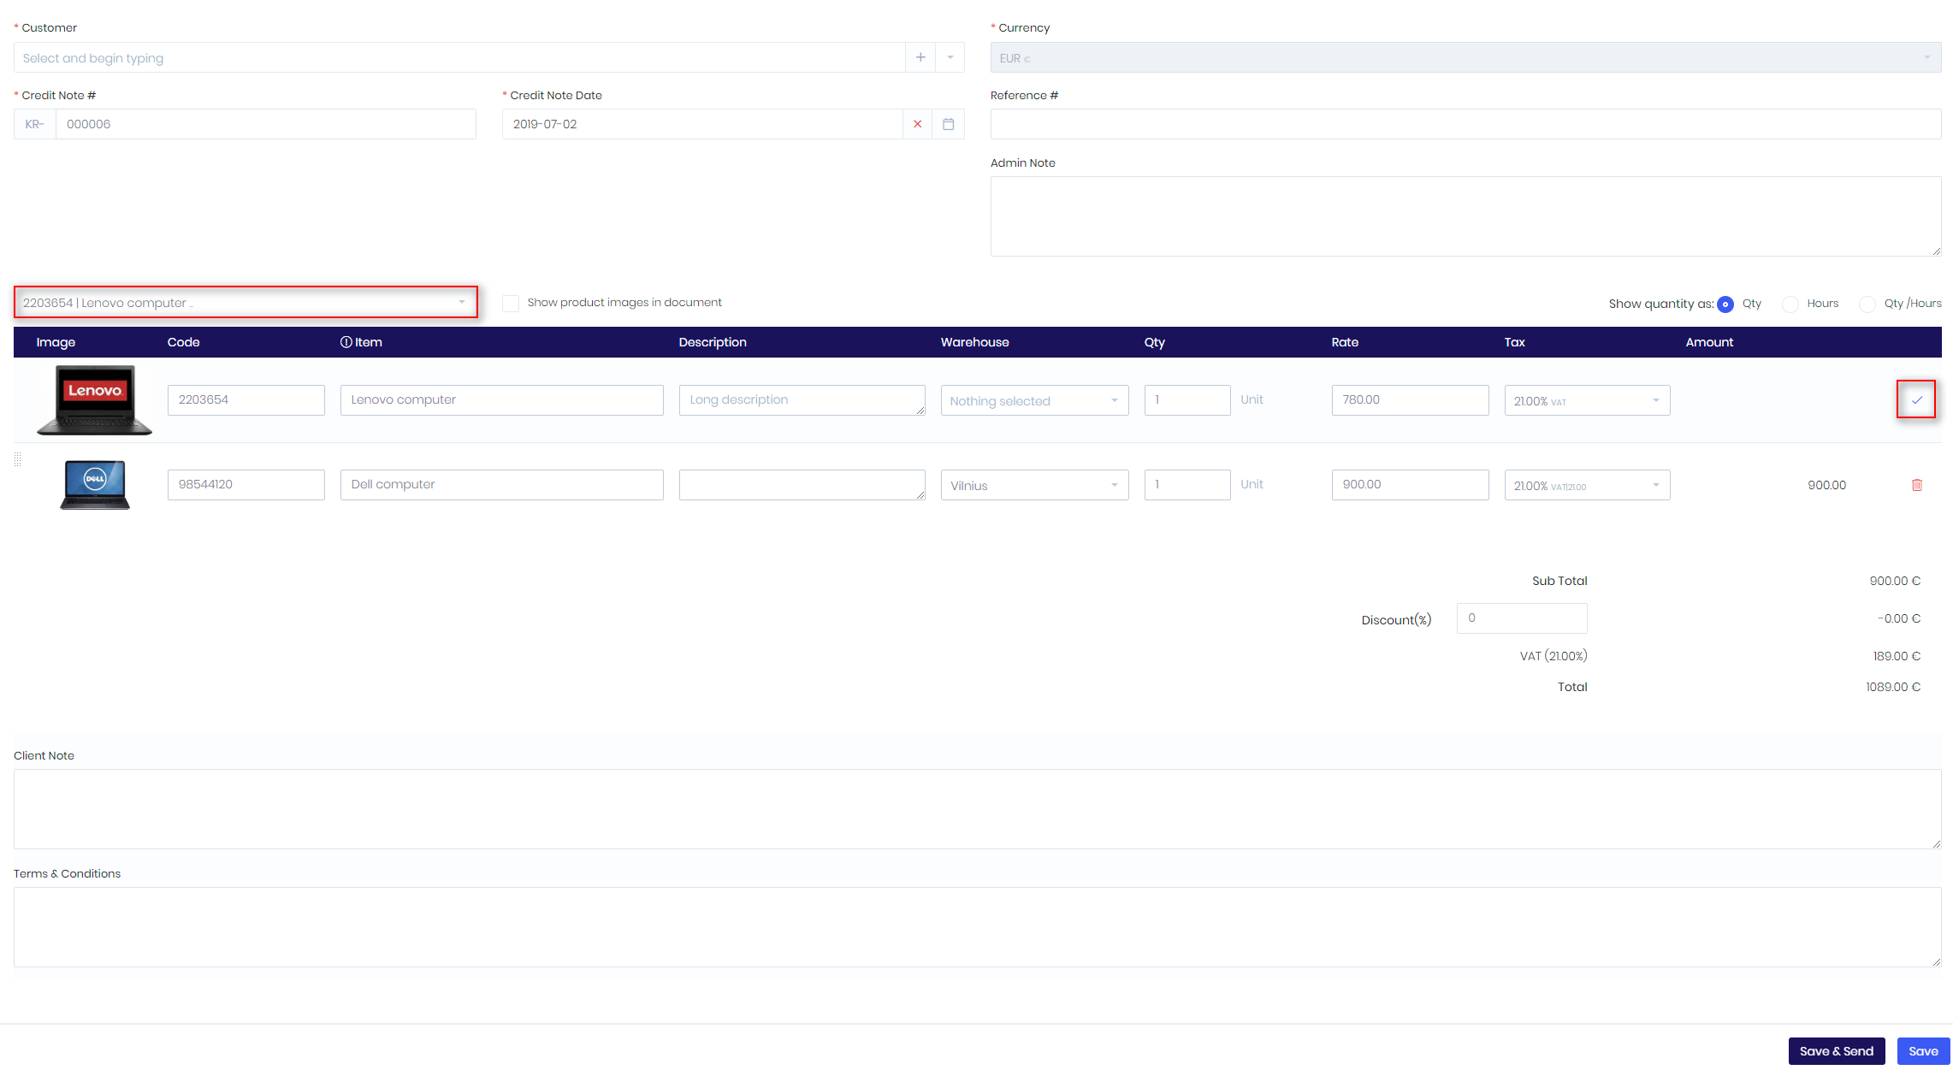This screenshot has height=1070, width=1953.
Task: Open the Nothing selected warehouse dropdown
Action: pos(1033,400)
